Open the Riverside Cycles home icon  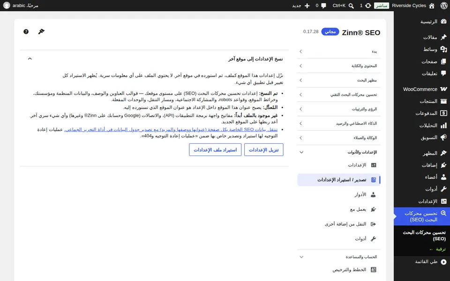[x=432, y=6]
